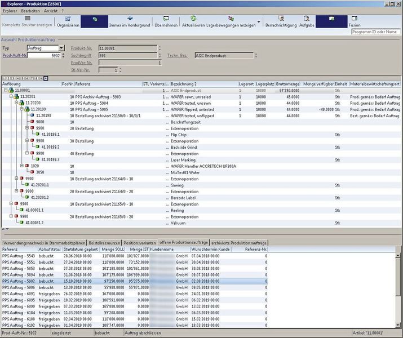
Task: Click the Prod-Auft-Nr stepper arrows
Action: (63, 55)
